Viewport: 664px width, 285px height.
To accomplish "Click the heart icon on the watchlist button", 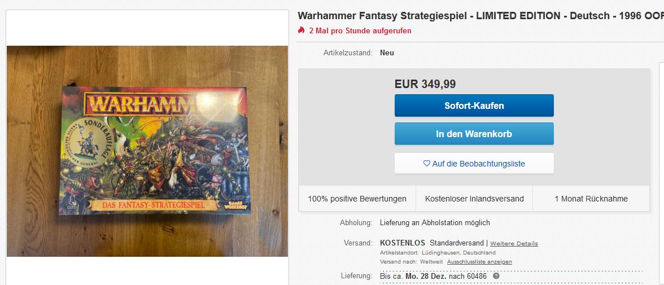I will (426, 164).
